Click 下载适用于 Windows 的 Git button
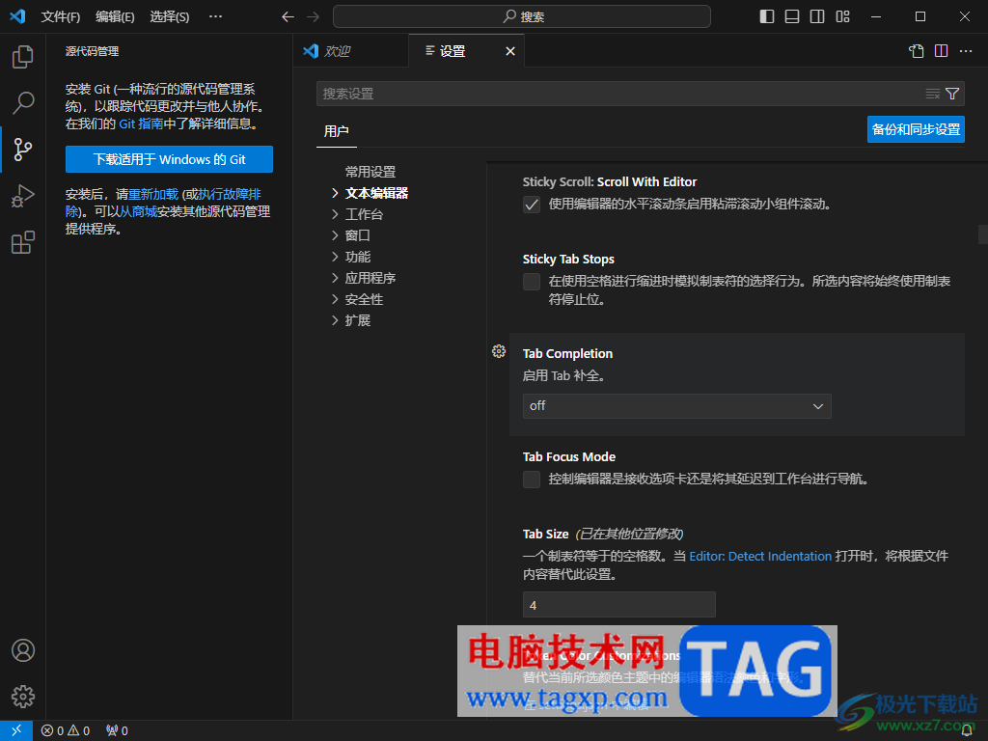 (x=170, y=159)
